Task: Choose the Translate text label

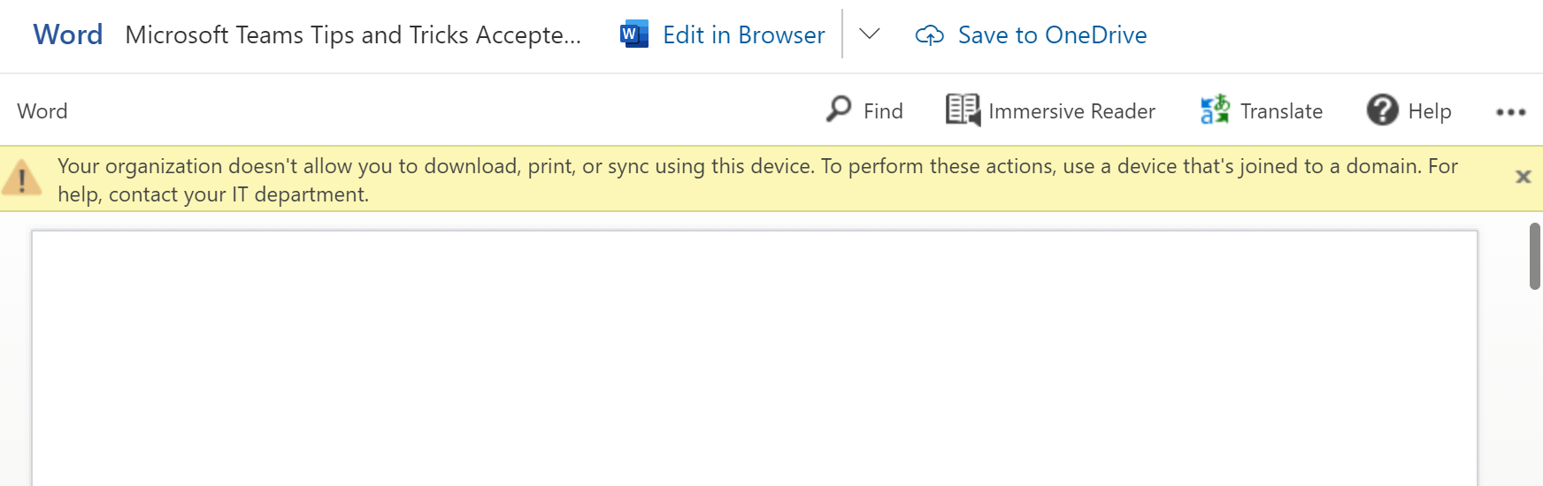Action: tap(1281, 111)
